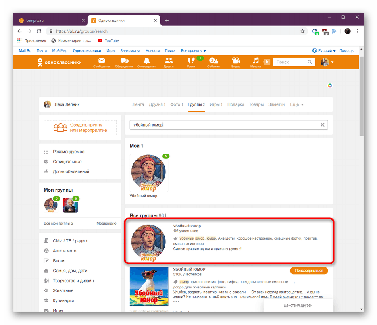The image size is (377, 325).
Task: Open СМИ / ТВ / радио category
Action: click(70, 241)
